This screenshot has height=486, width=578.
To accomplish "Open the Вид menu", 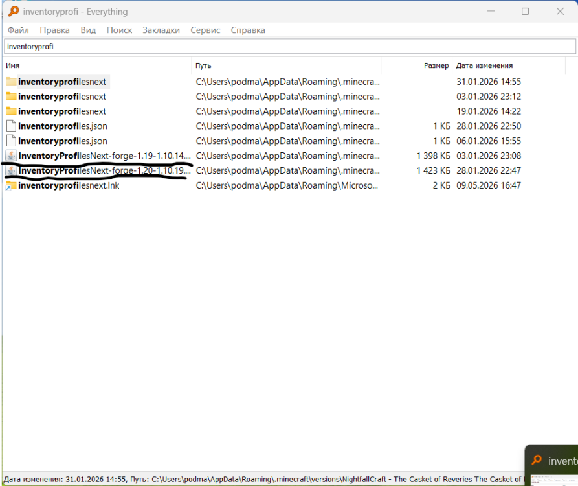I will pyautogui.click(x=88, y=30).
